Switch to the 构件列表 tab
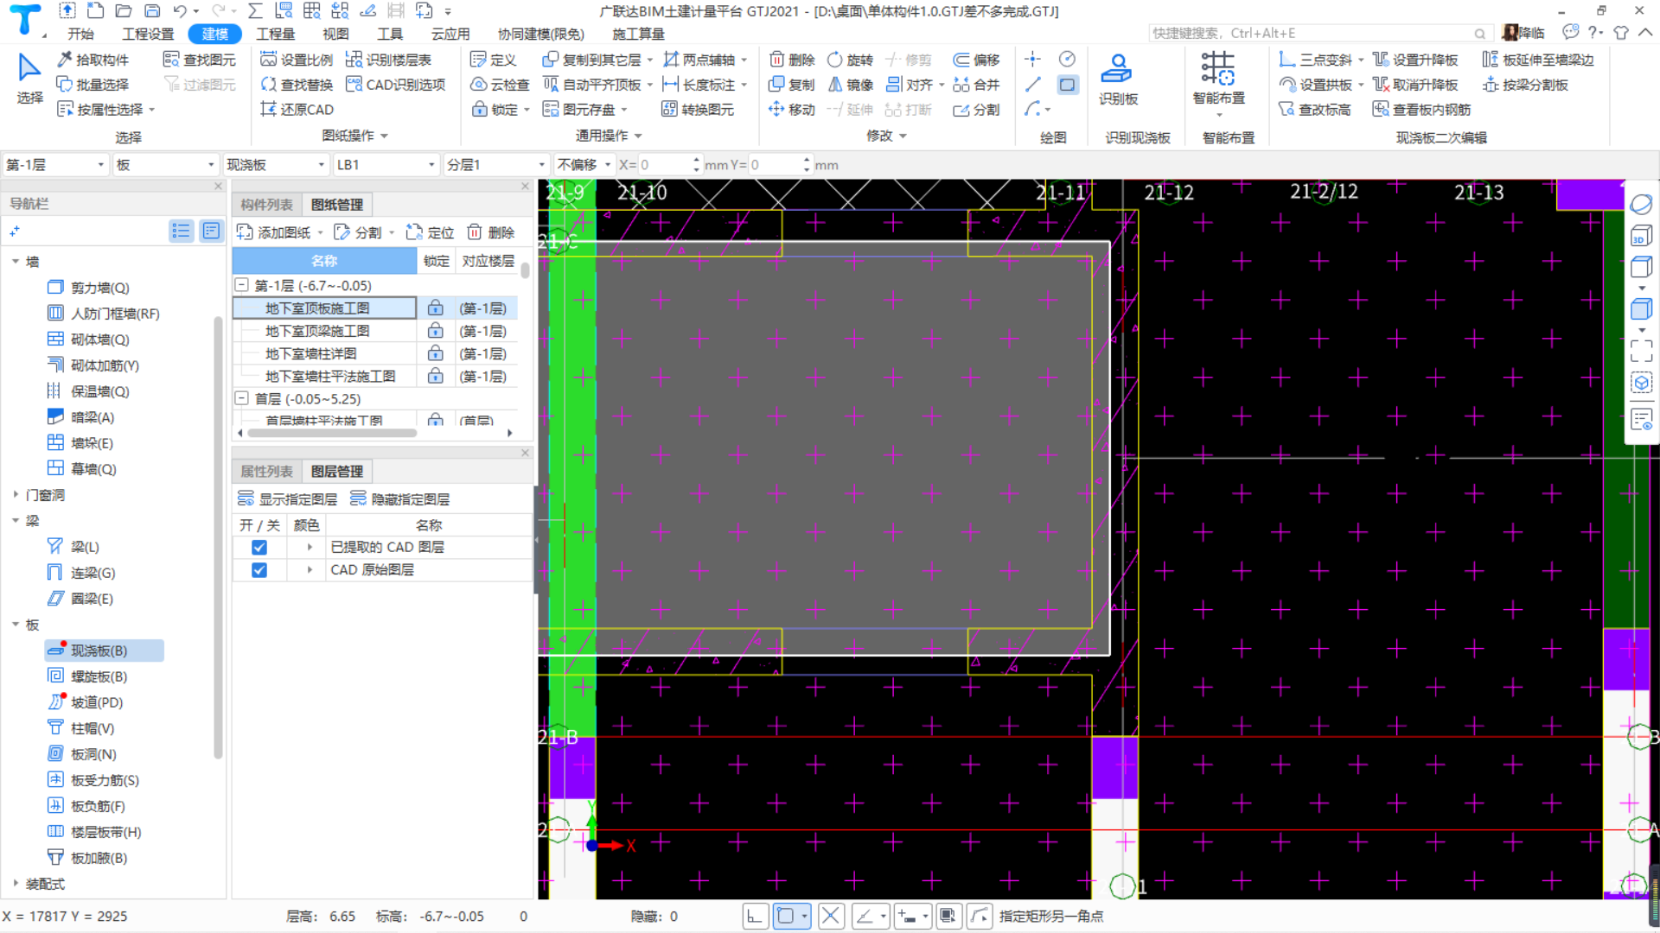The height and width of the screenshot is (933, 1660). 266,205
